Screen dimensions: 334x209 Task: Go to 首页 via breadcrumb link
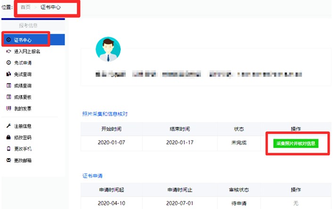(26, 8)
